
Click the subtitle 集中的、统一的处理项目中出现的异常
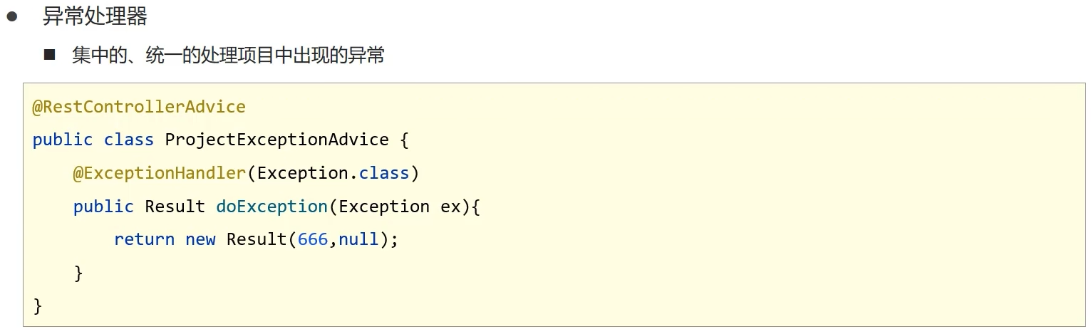coord(228,55)
